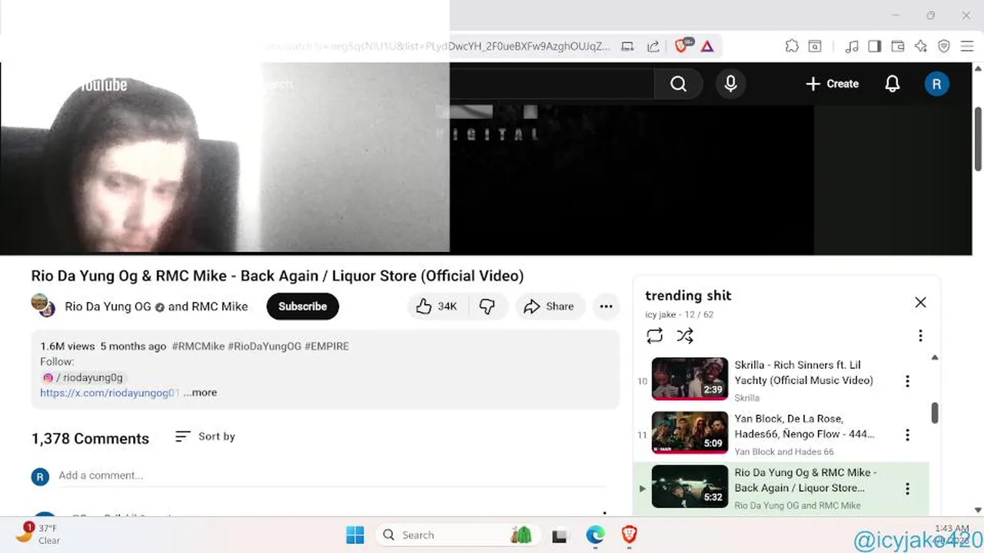Toggle playlist loop button
The width and height of the screenshot is (984, 553).
tap(654, 336)
